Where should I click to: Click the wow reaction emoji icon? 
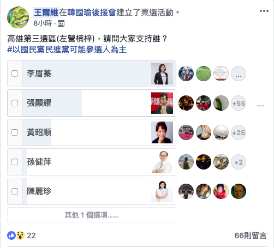coord(20,235)
